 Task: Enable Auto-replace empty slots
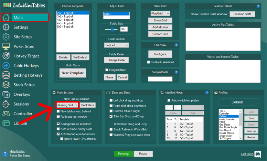pyautogui.click(x=58, y=129)
